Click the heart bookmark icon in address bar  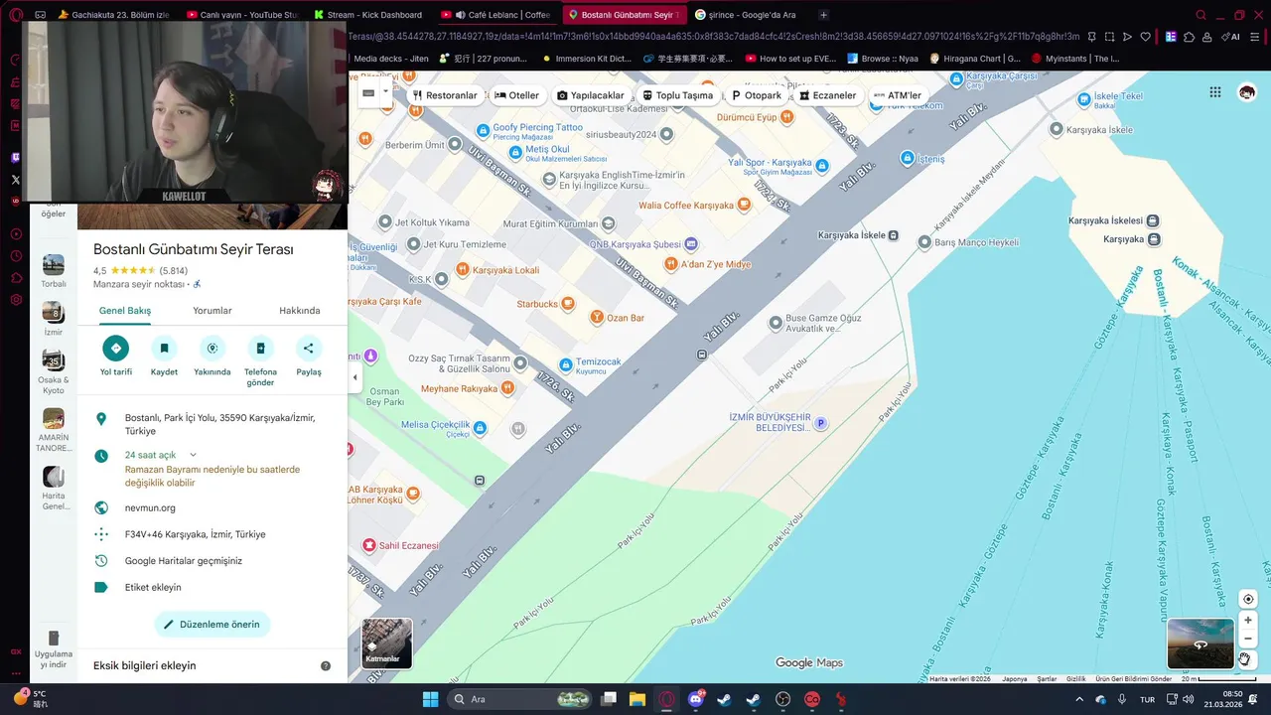[x=1145, y=37]
